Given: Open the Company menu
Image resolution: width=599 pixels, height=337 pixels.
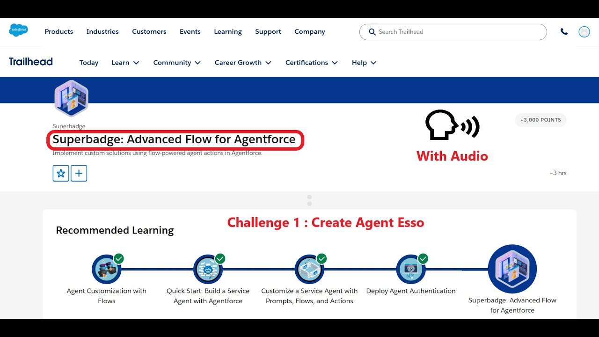Looking at the screenshot, I should [x=310, y=32].
